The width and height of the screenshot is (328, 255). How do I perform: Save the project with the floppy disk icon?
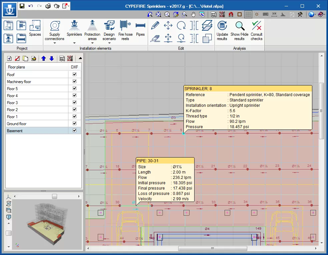[x=22, y=6]
